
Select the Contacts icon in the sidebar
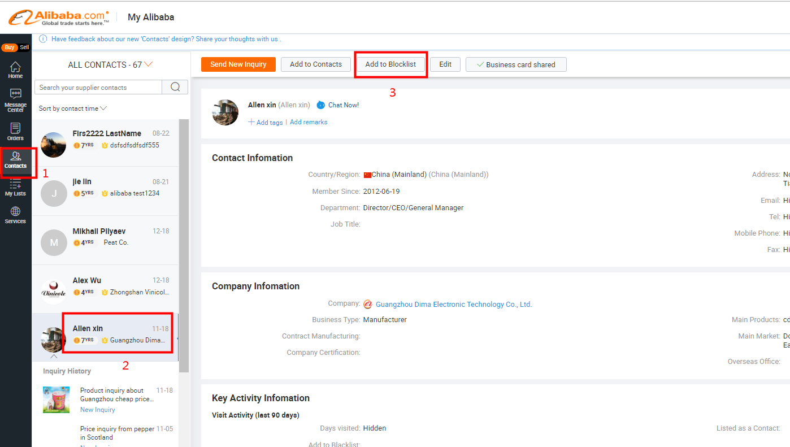coord(15,161)
